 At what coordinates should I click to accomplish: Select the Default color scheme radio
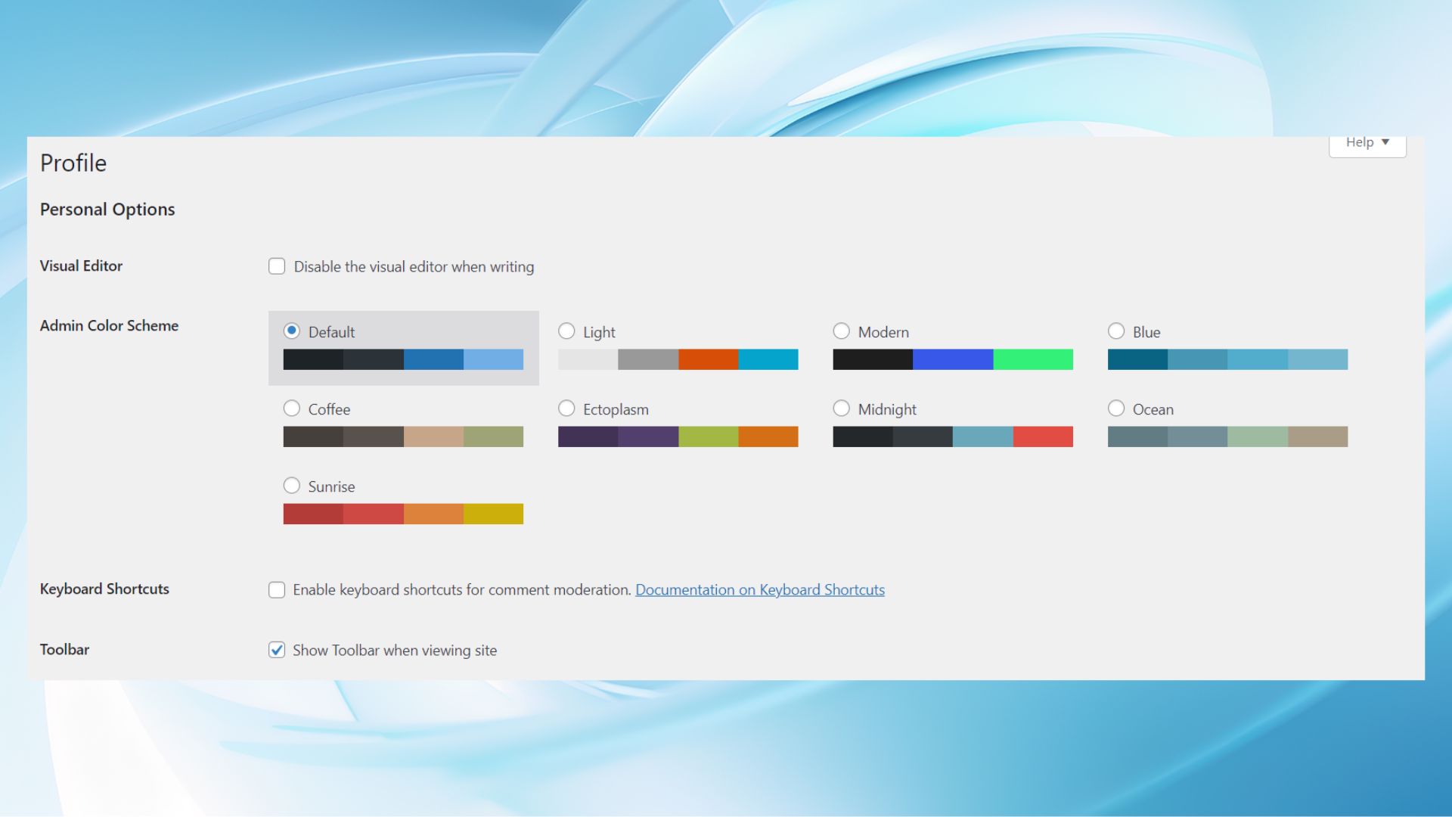(x=292, y=331)
